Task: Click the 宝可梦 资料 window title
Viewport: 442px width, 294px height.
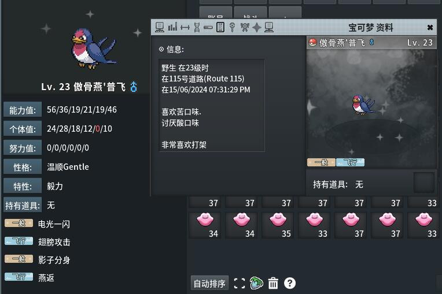Action: click(370, 28)
